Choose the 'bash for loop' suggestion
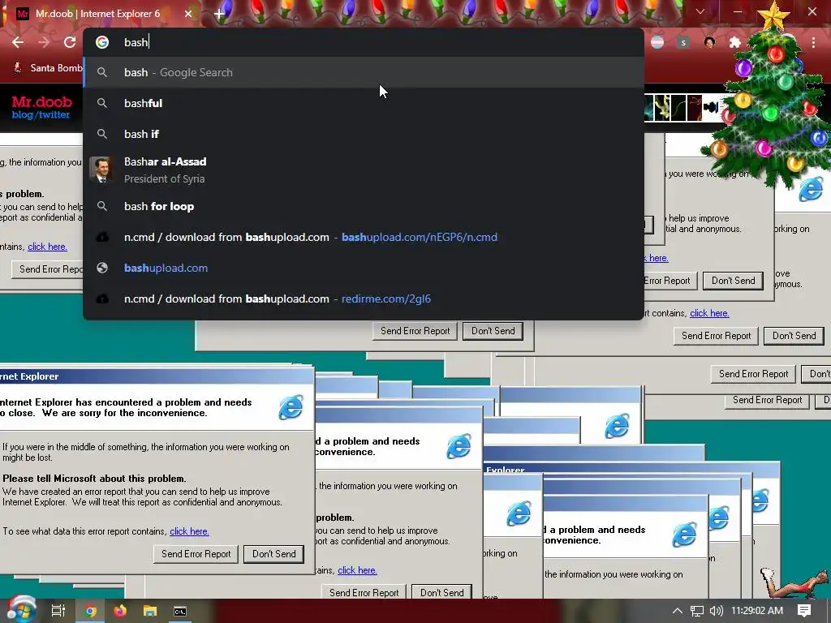Viewport: 831px width, 623px height. 363,206
